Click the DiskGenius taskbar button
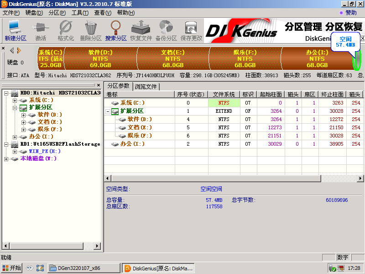The height and width of the screenshot is (274, 365). (158, 268)
